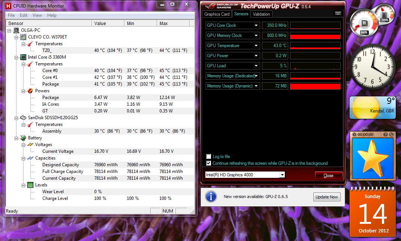
Task: Click the flame icon next to Powers
Action: pyautogui.click(x=30, y=91)
